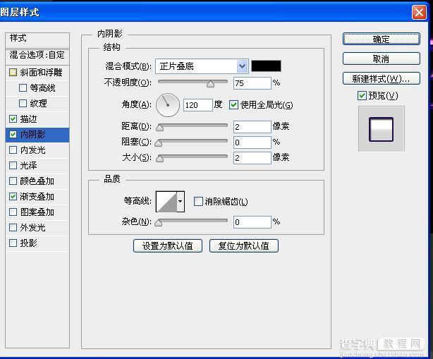The width and height of the screenshot is (433, 359).
Task: Click the 不透明度 slider handle
Action: (x=210, y=84)
